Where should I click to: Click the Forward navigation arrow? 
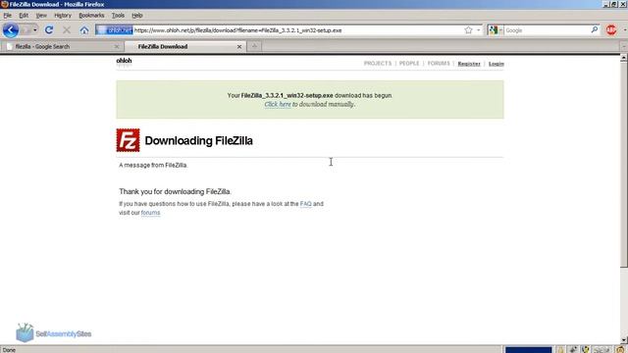[26, 30]
